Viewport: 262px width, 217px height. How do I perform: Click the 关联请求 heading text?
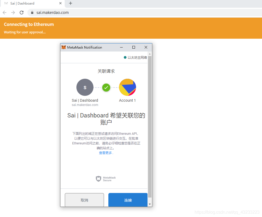click(106, 71)
